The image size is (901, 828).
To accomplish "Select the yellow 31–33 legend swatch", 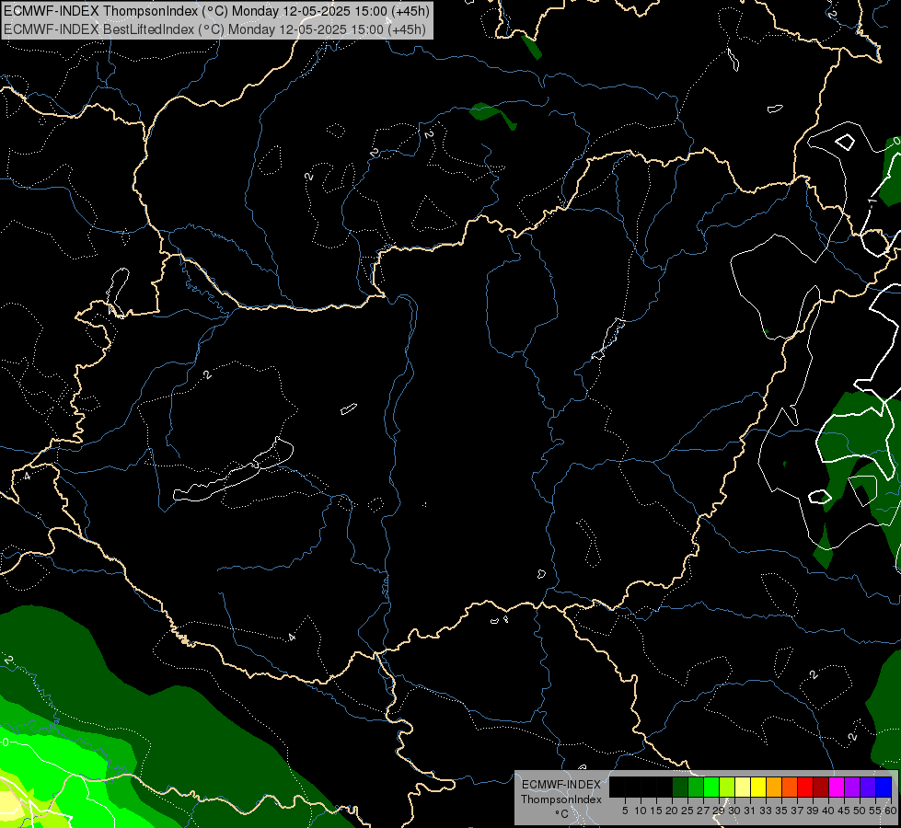I will click(758, 787).
